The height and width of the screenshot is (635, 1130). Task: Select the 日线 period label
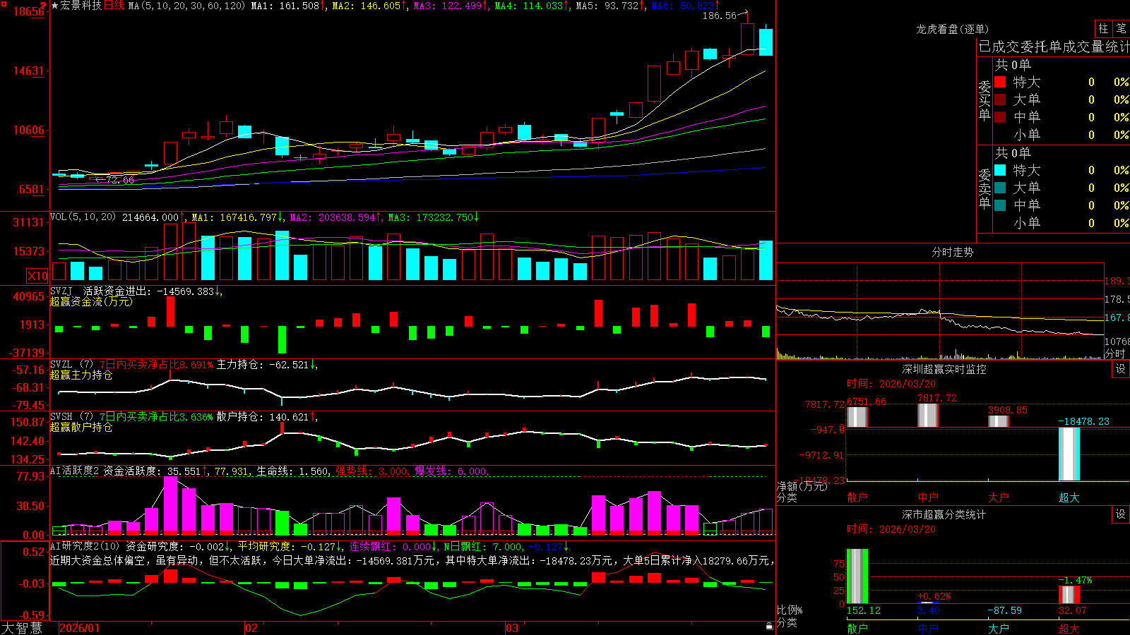click(114, 6)
